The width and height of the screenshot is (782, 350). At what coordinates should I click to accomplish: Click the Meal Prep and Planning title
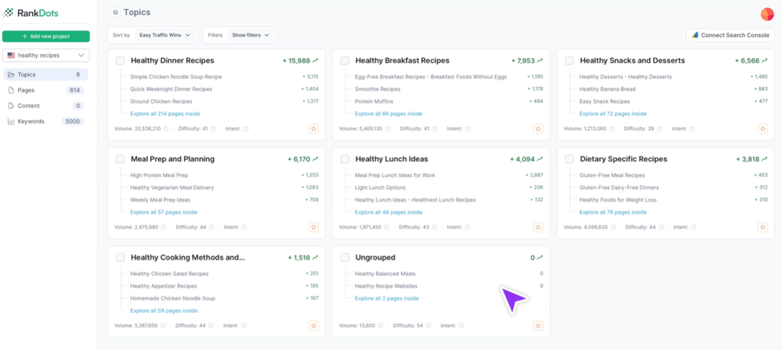tap(173, 159)
